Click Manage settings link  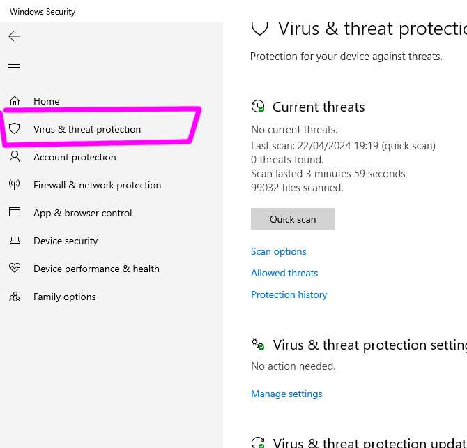point(286,394)
